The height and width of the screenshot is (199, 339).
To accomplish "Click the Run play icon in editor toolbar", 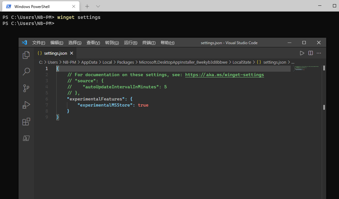I will 302,53.
